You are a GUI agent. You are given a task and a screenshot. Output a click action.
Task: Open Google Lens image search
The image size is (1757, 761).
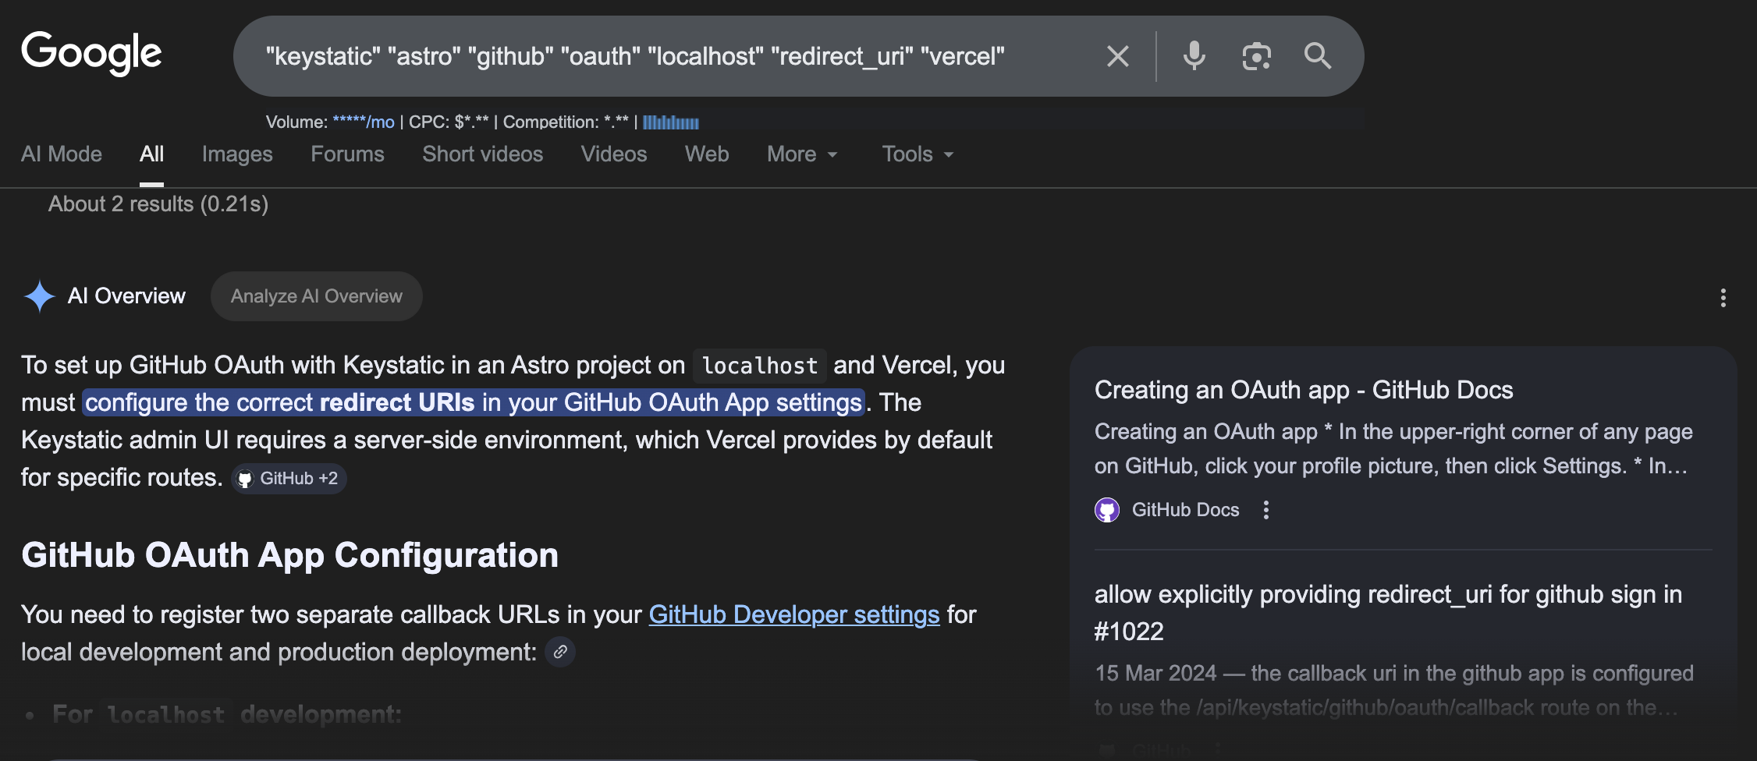point(1256,56)
